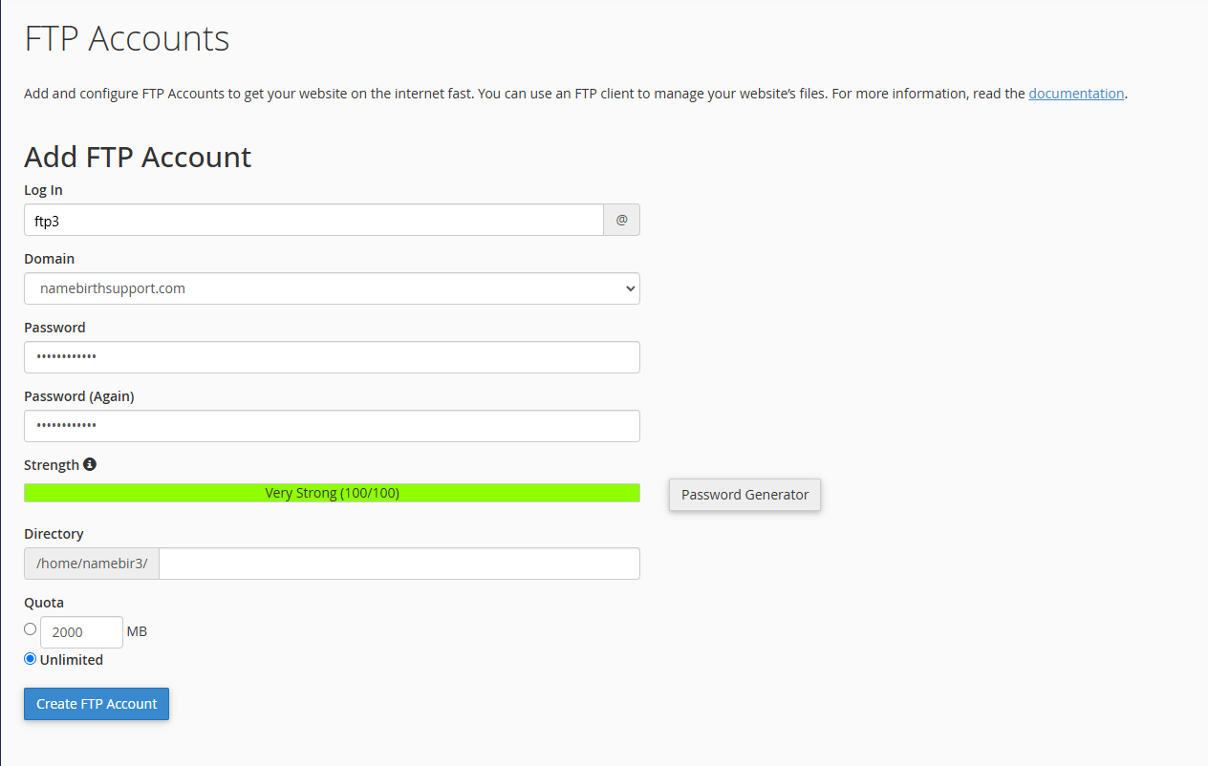
Task: Follow the documentation link
Action: tap(1076, 93)
